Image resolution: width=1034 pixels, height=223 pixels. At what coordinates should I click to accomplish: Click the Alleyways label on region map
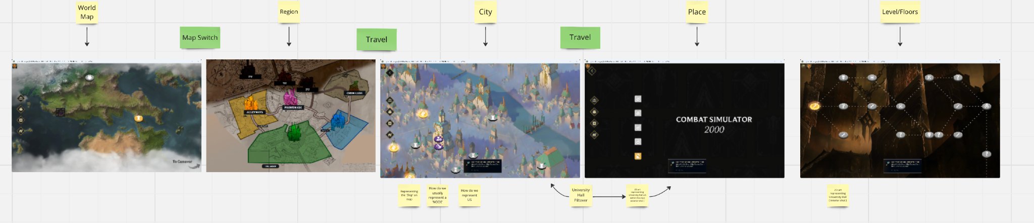coord(254,112)
